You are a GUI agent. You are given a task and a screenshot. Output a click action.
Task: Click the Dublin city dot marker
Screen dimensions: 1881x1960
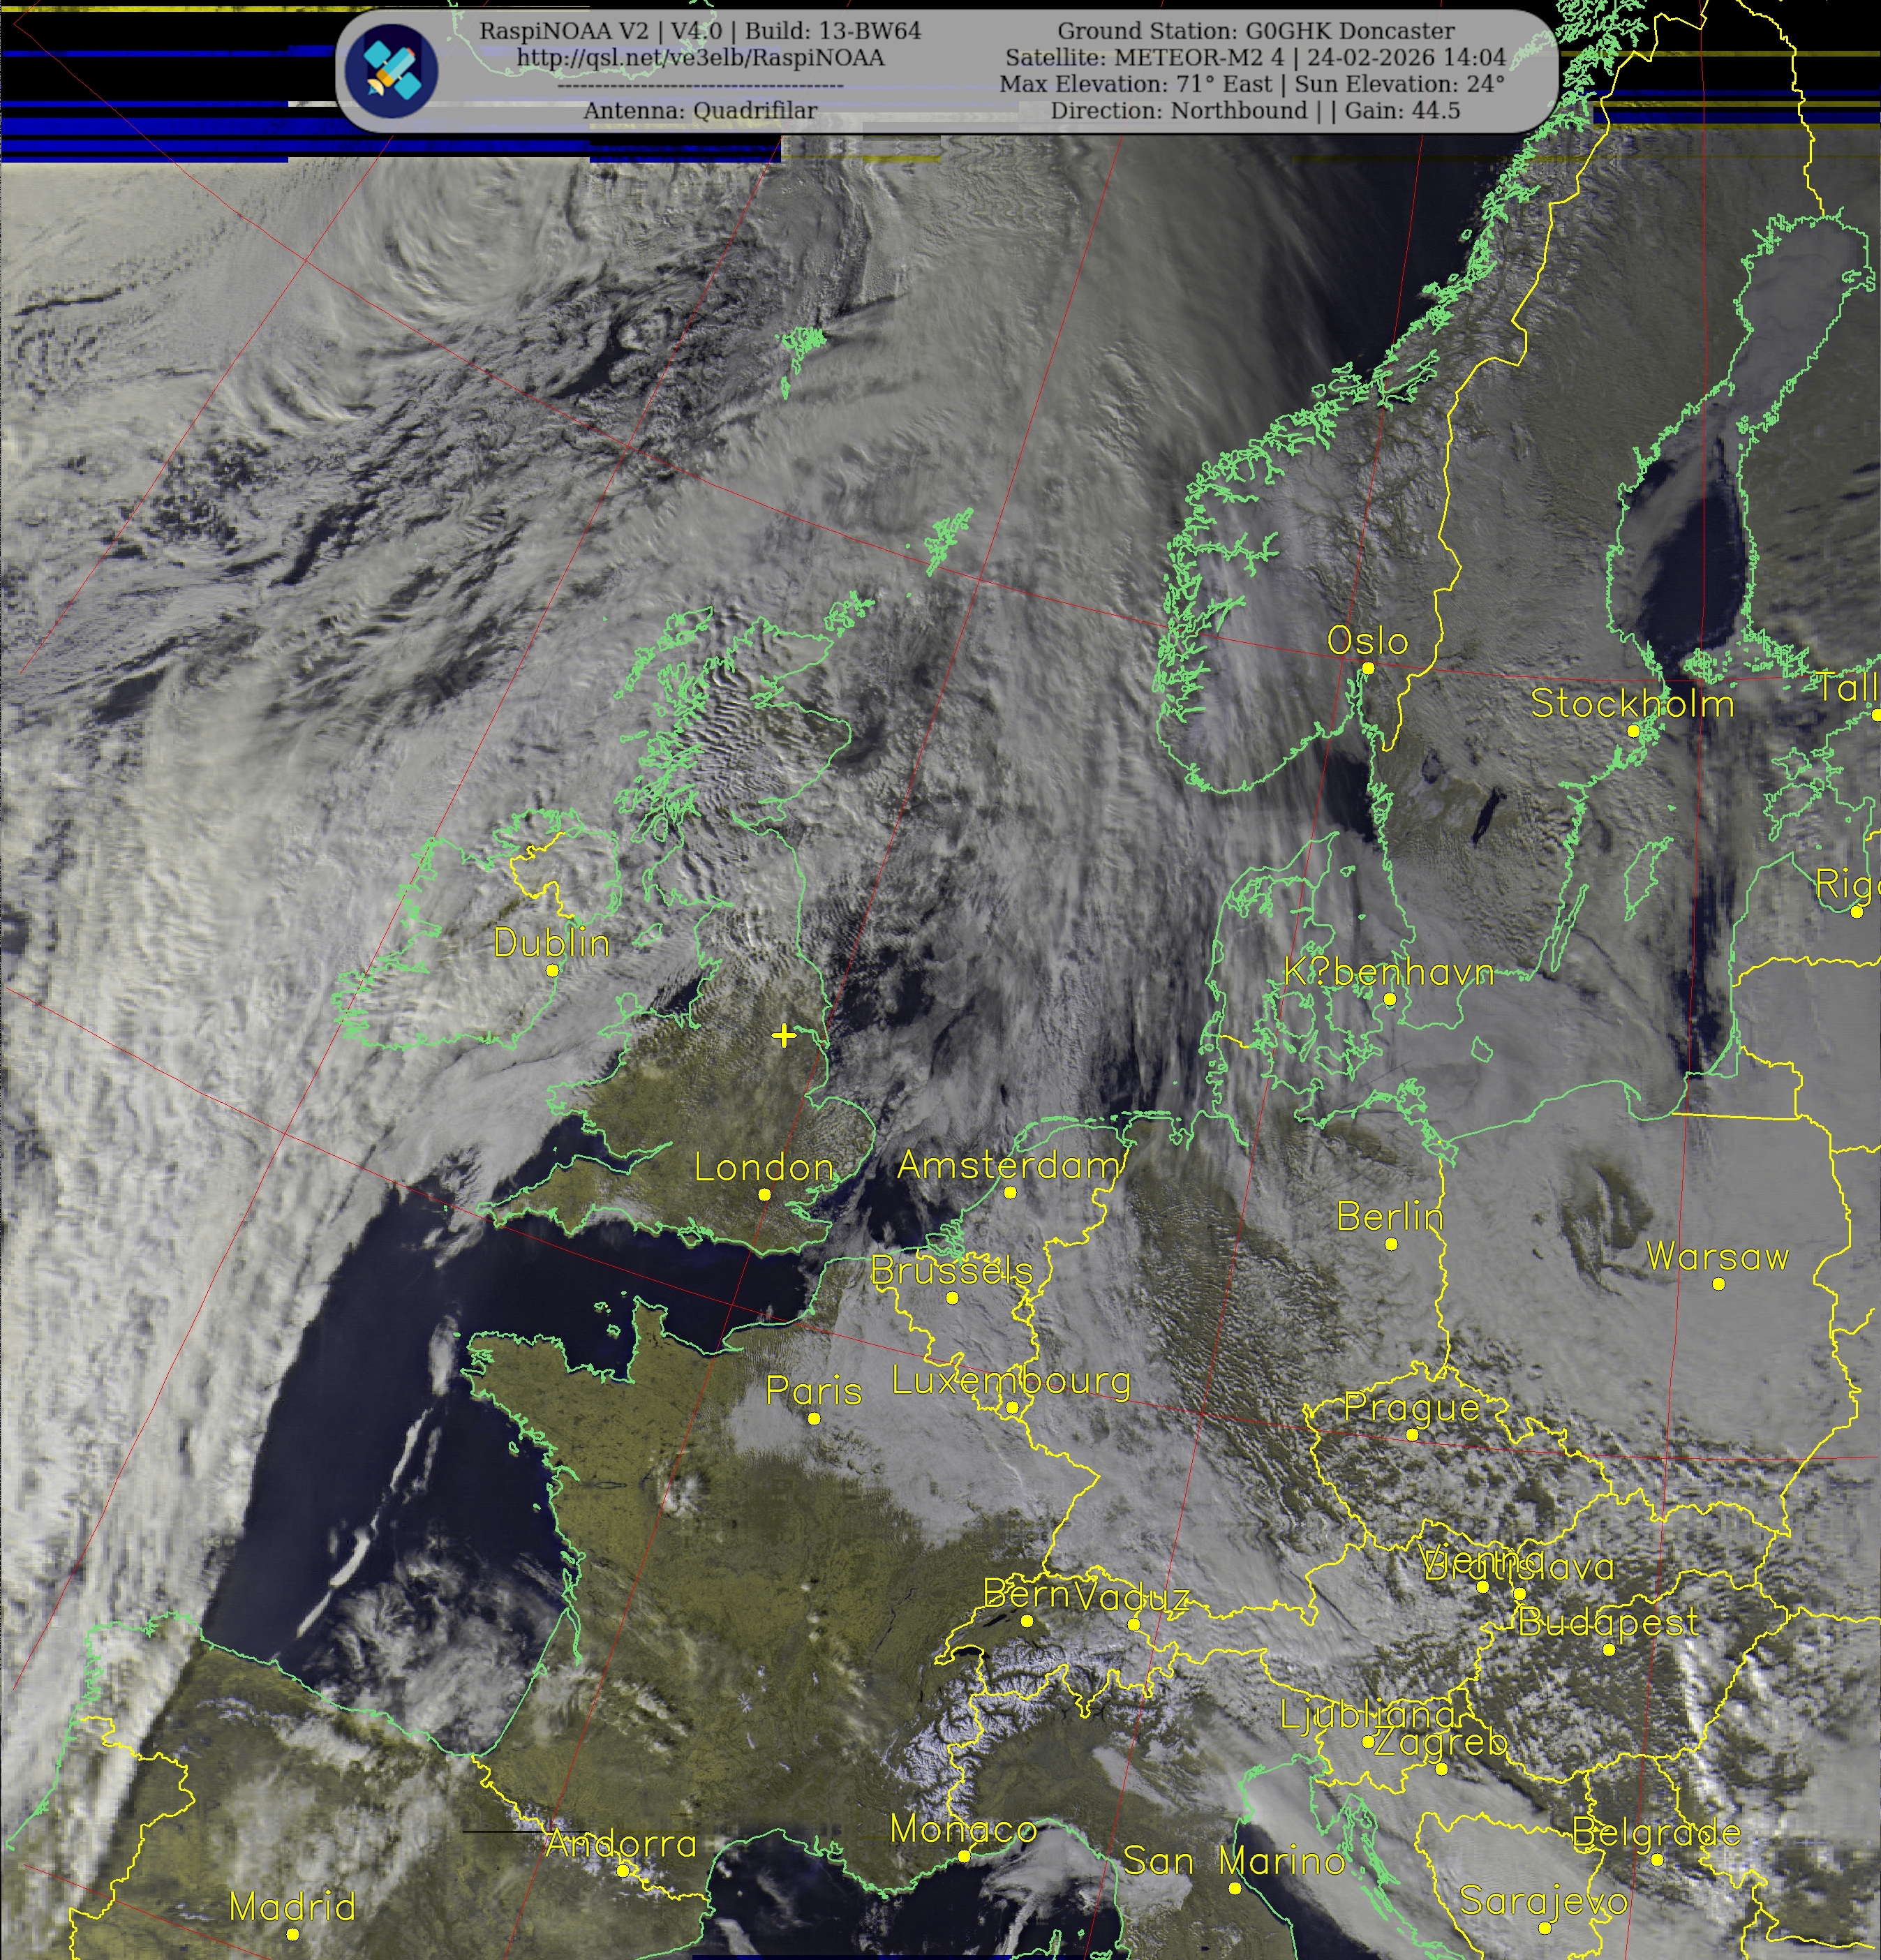coord(552,970)
